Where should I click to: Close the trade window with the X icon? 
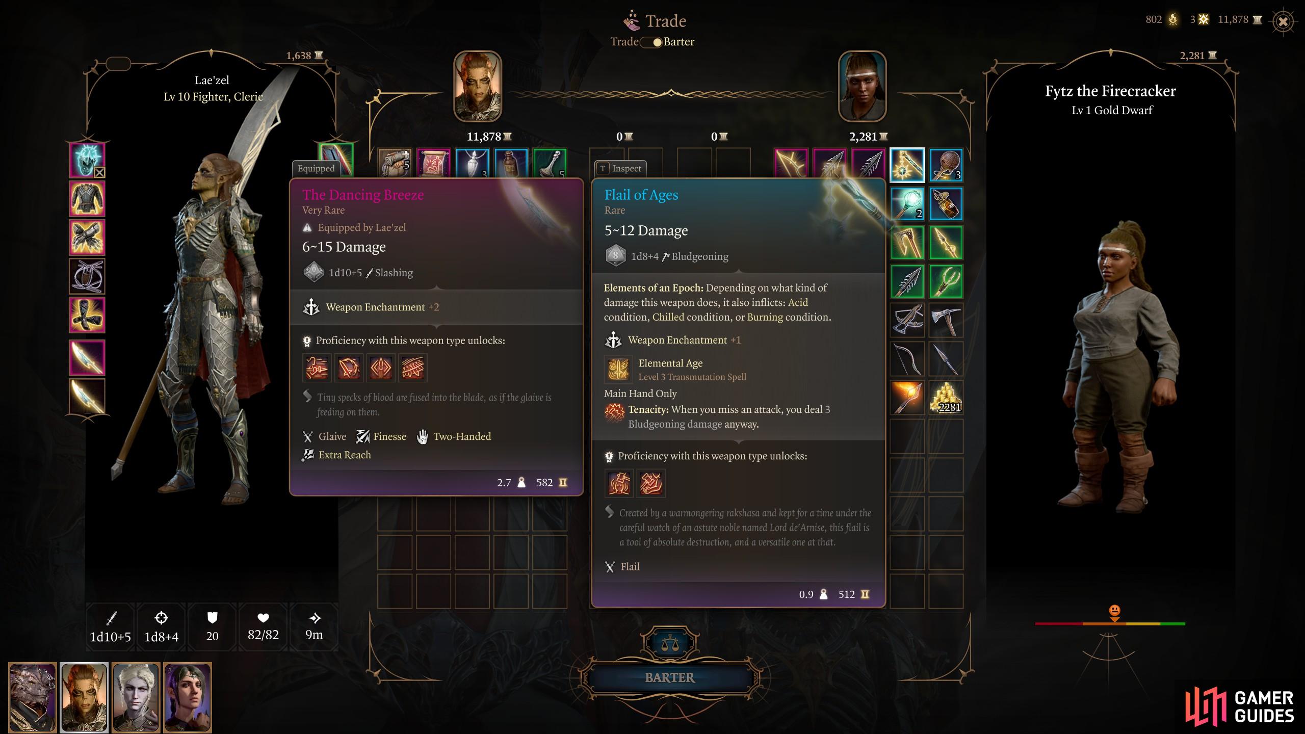(x=1284, y=21)
